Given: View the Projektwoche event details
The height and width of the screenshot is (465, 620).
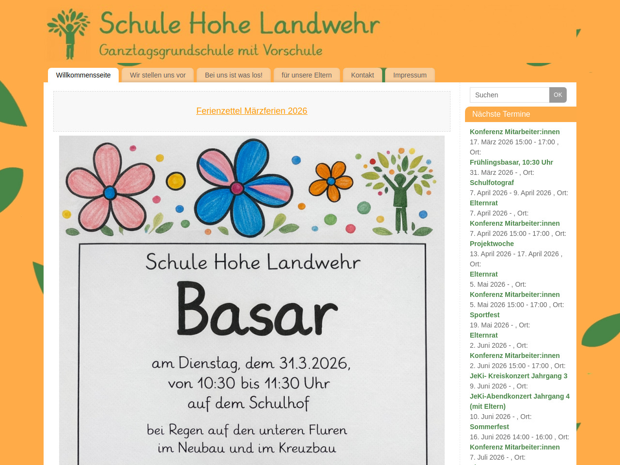Looking at the screenshot, I should [492, 244].
